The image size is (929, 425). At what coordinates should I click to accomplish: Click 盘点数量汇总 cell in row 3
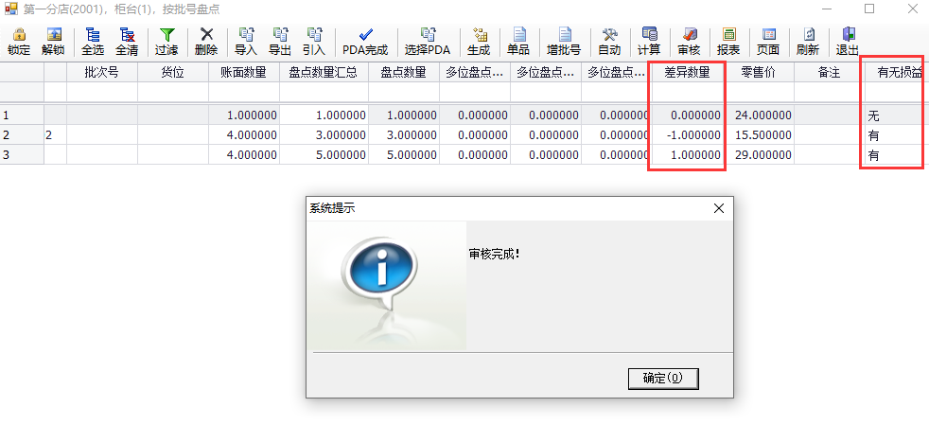click(324, 155)
